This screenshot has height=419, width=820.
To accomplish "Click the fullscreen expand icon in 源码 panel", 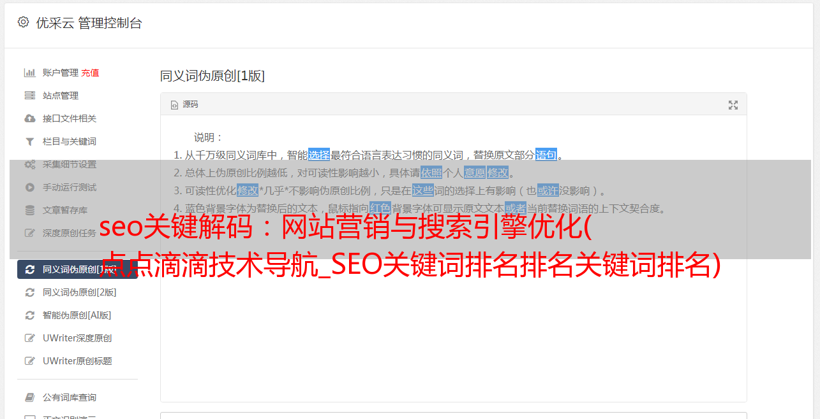I will click(x=733, y=105).
